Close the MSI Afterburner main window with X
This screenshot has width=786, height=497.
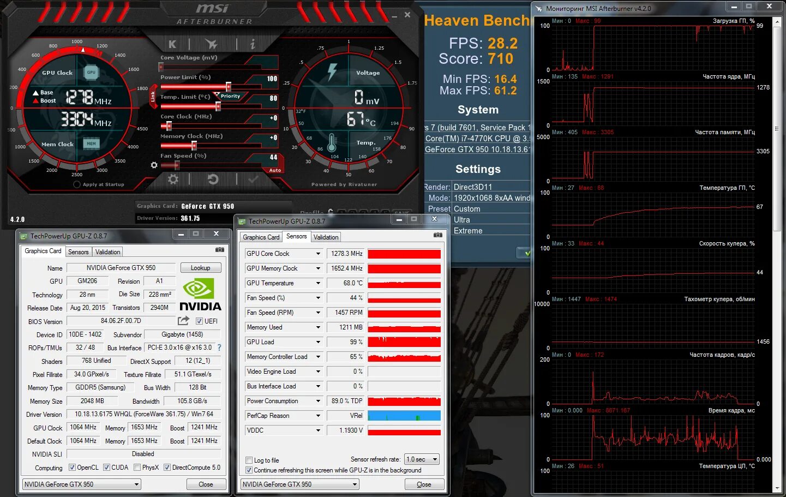(407, 15)
